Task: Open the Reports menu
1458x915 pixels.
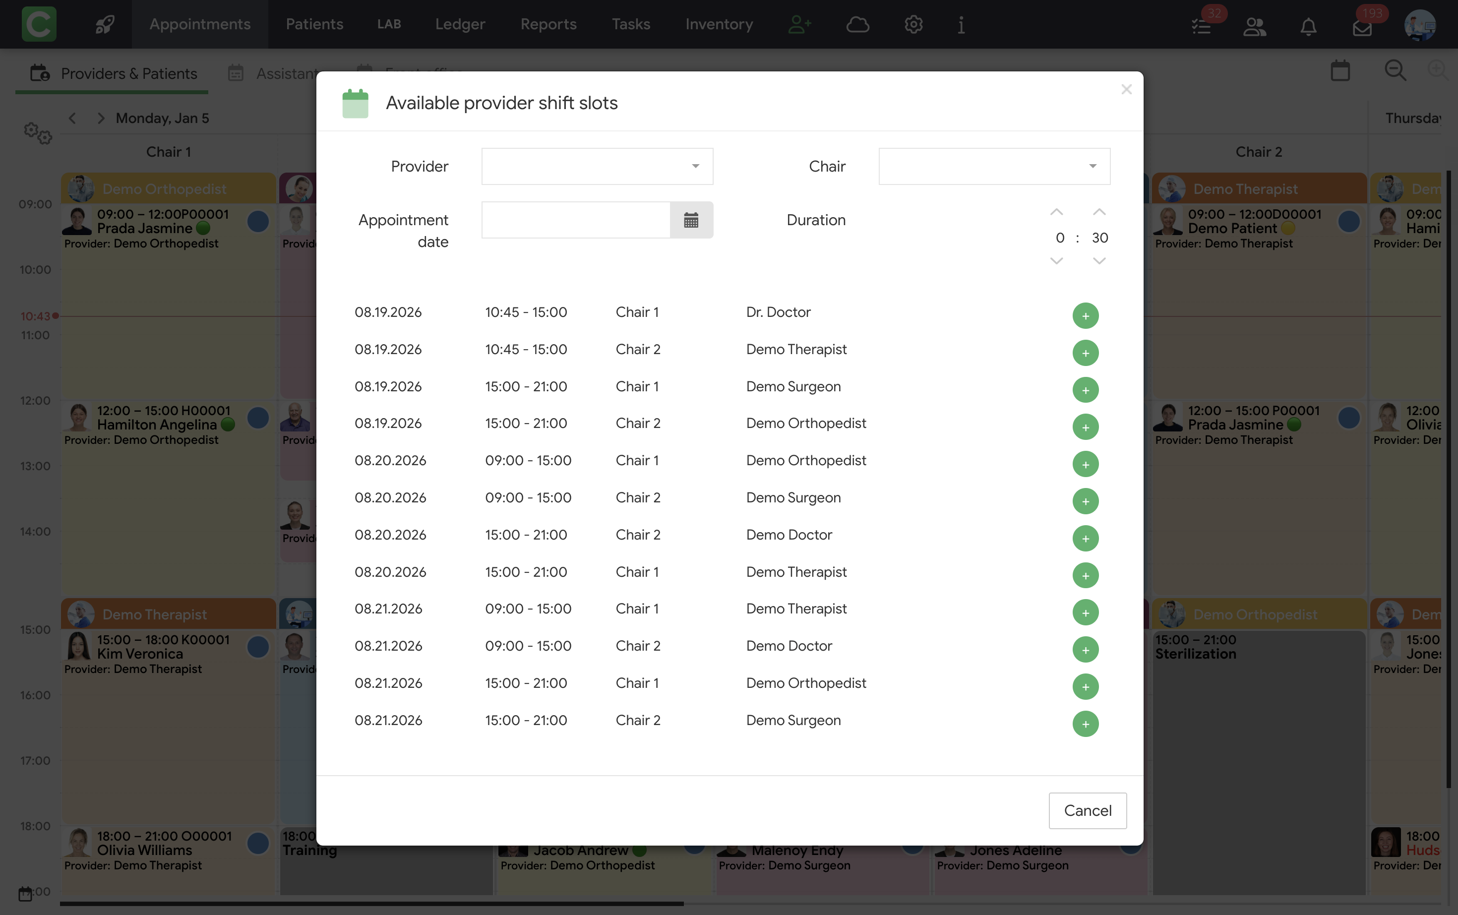Action: coord(548,24)
